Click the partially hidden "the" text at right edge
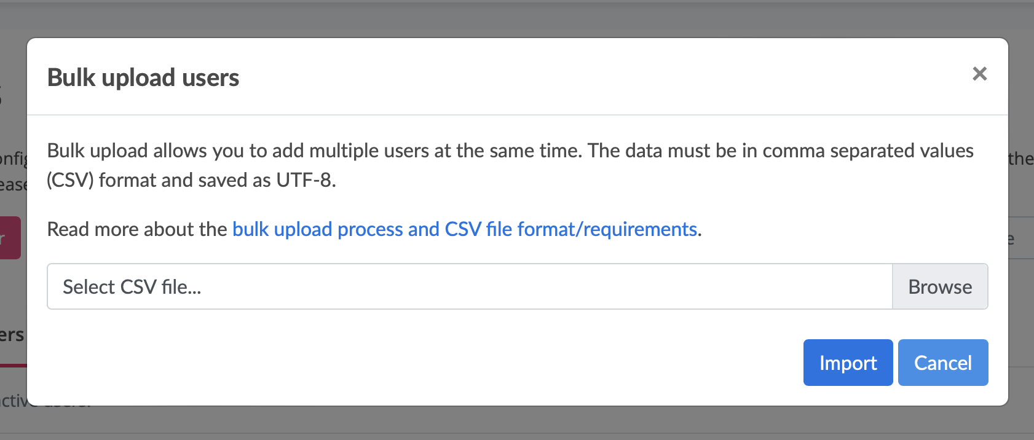 click(1021, 159)
